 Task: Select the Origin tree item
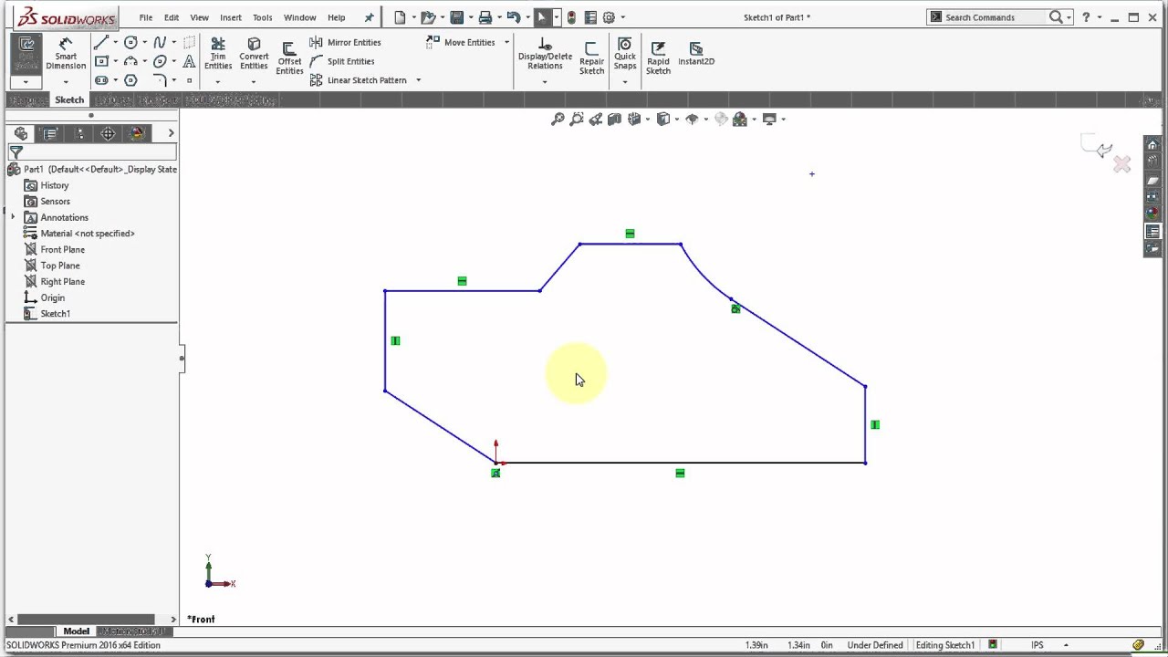tap(45, 297)
